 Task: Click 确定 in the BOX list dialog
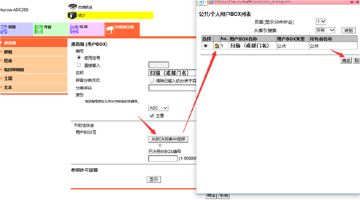point(346,60)
